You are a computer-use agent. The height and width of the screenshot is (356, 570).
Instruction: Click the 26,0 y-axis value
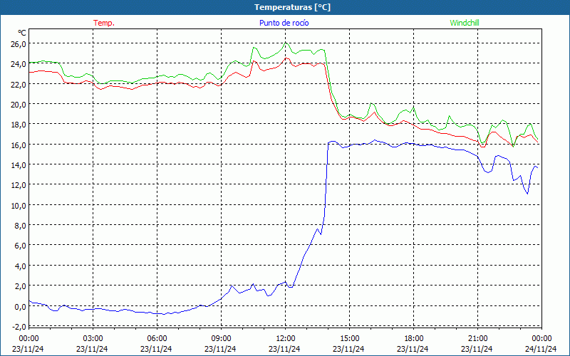tap(19, 44)
